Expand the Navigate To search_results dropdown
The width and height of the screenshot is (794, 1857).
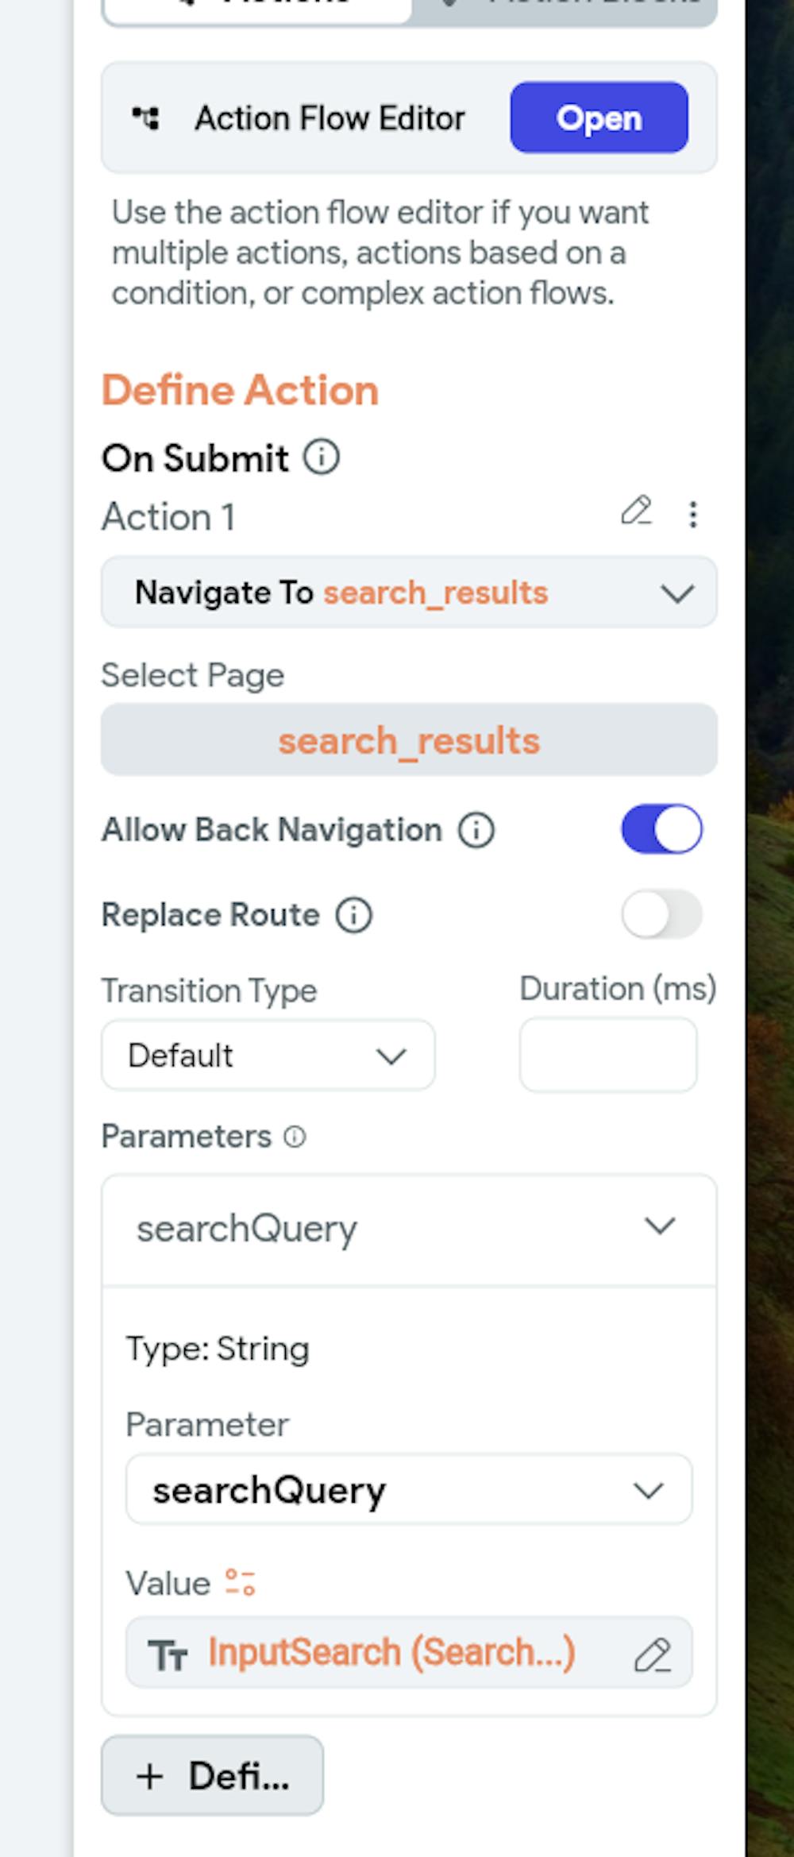click(676, 593)
